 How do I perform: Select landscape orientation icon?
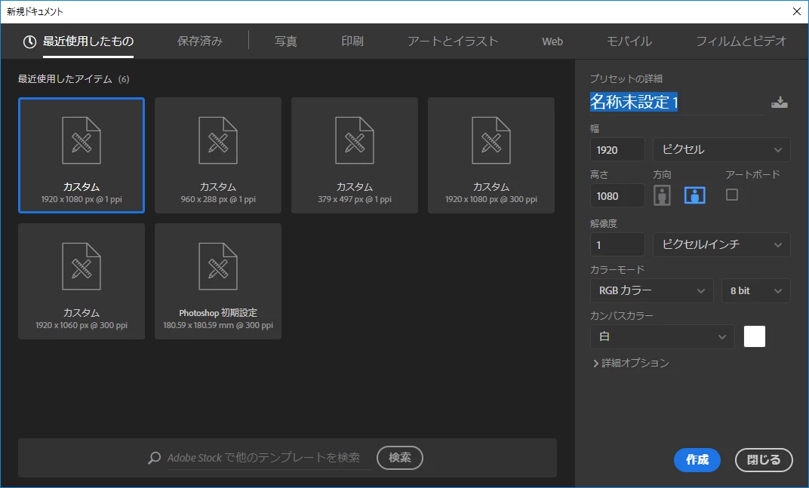point(694,195)
